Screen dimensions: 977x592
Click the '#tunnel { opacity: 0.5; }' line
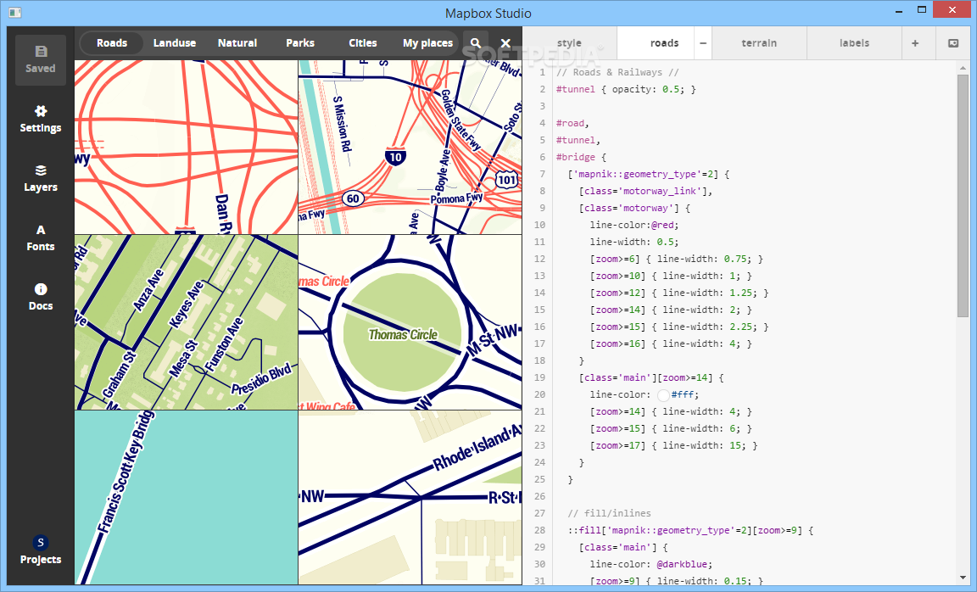(626, 89)
